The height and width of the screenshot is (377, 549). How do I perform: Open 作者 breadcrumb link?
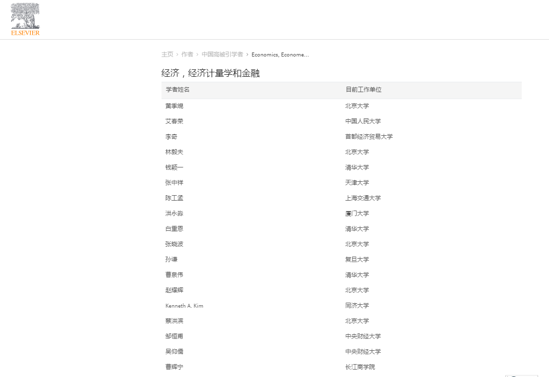(x=187, y=54)
